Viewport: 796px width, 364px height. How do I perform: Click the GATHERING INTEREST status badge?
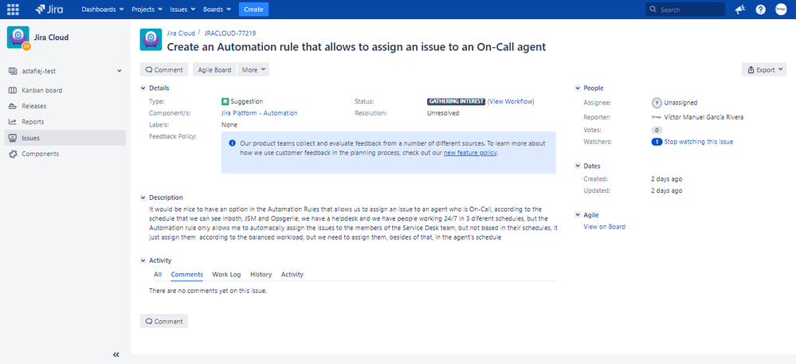point(457,101)
